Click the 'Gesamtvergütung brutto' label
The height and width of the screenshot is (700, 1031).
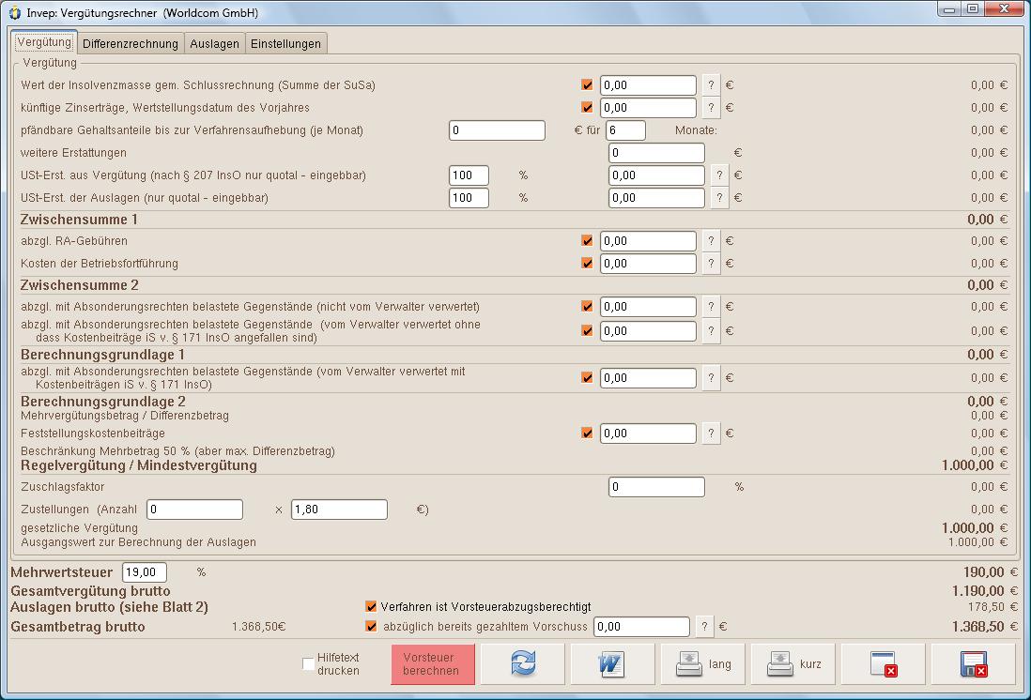point(90,591)
